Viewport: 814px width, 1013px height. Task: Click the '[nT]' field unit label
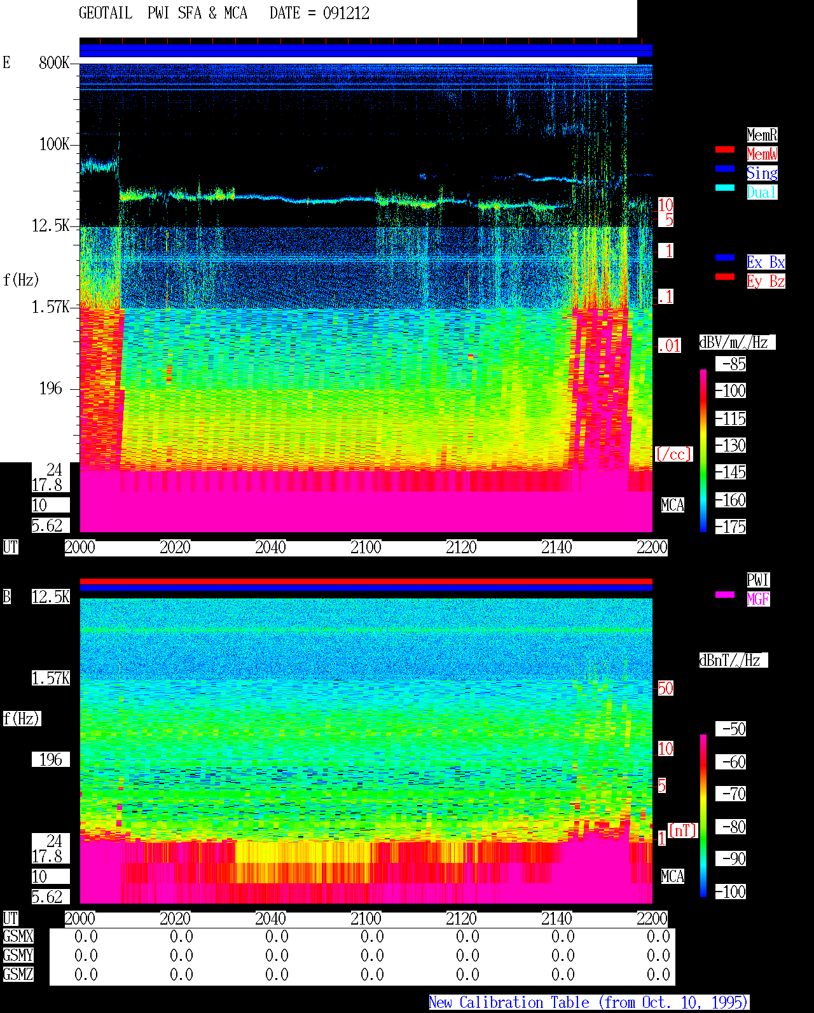click(683, 830)
